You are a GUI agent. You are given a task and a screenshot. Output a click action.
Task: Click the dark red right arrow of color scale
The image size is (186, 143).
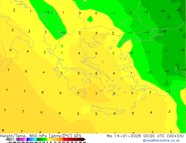84,139
